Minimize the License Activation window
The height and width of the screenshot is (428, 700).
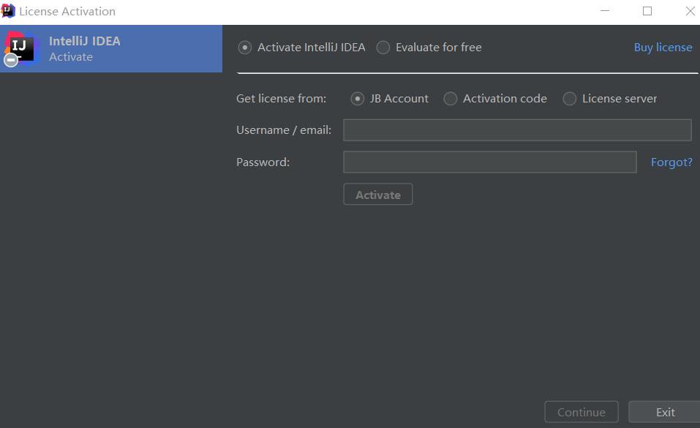click(605, 11)
